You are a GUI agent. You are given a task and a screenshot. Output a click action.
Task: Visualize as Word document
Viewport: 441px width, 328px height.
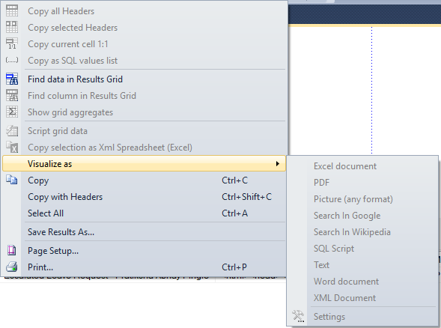tap(362, 282)
